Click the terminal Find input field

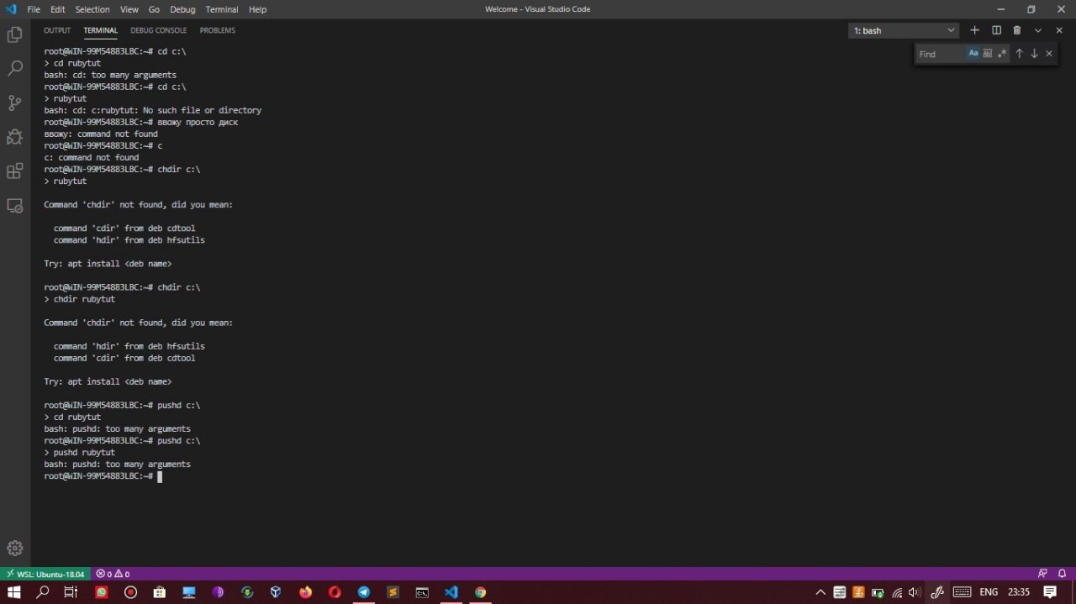coord(941,54)
